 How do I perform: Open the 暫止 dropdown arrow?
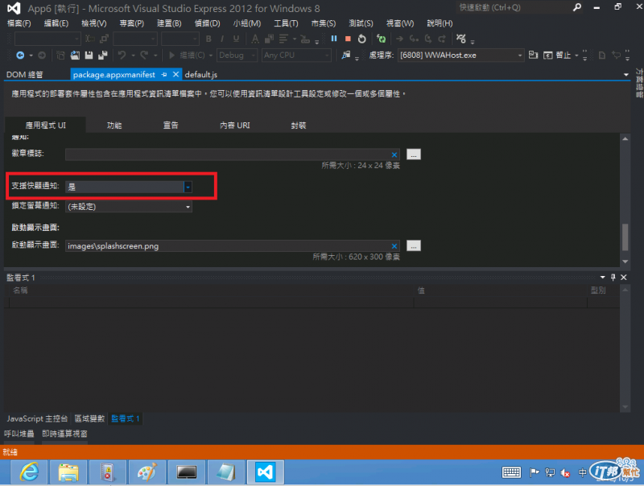point(576,55)
